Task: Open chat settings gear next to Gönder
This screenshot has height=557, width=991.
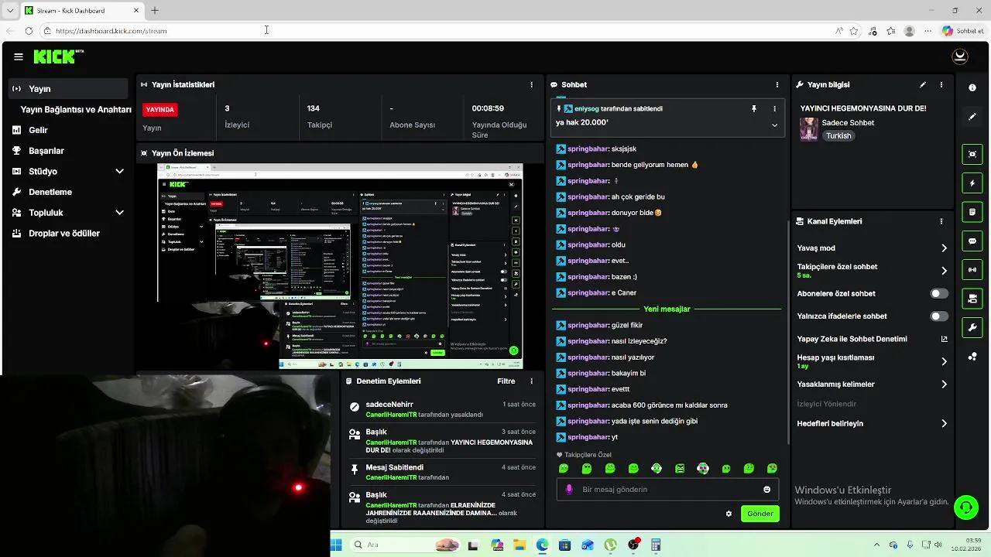Action: (x=729, y=514)
